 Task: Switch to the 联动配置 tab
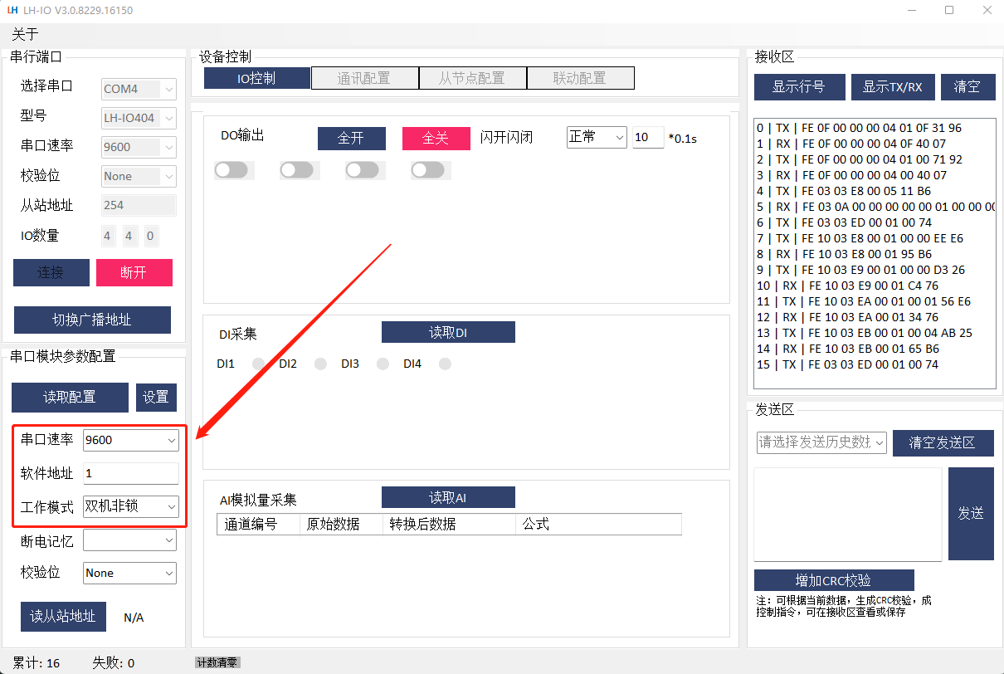pos(580,78)
